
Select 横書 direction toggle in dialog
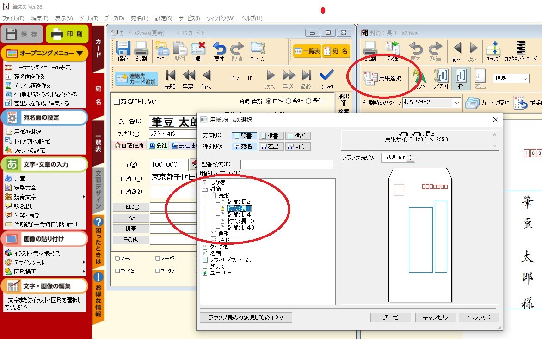(271, 136)
